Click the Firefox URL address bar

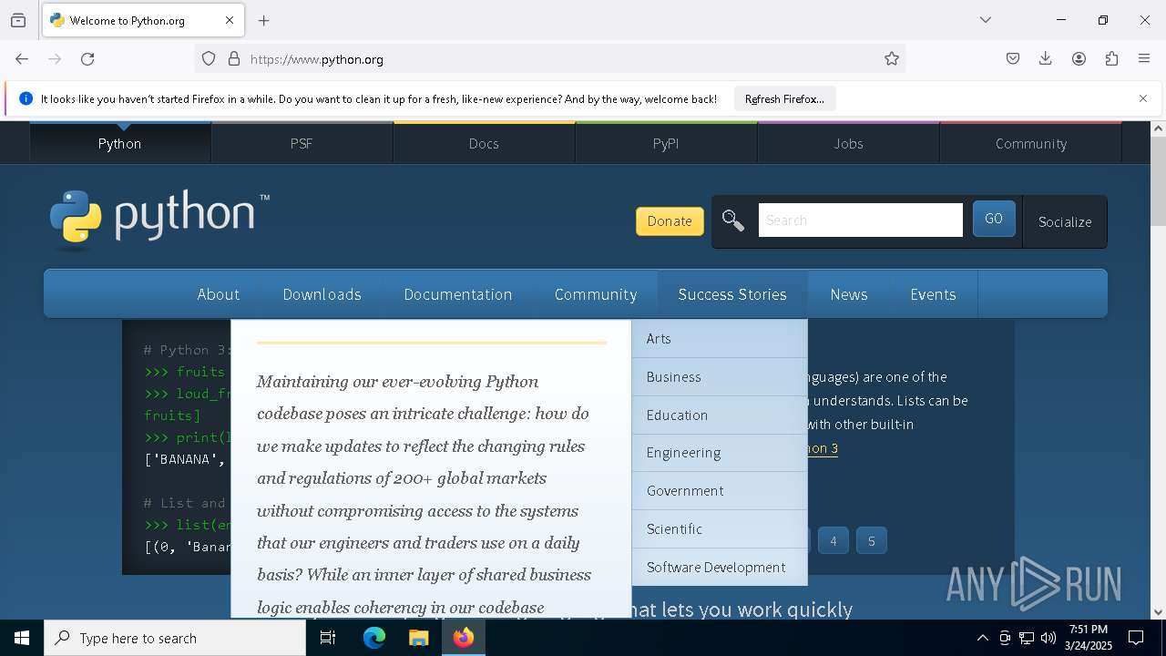(x=550, y=59)
